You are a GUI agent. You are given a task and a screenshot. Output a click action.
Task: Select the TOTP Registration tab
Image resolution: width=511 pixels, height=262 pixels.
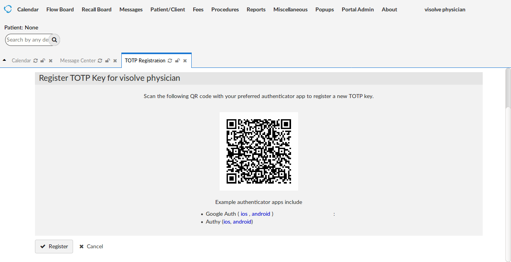coord(145,61)
